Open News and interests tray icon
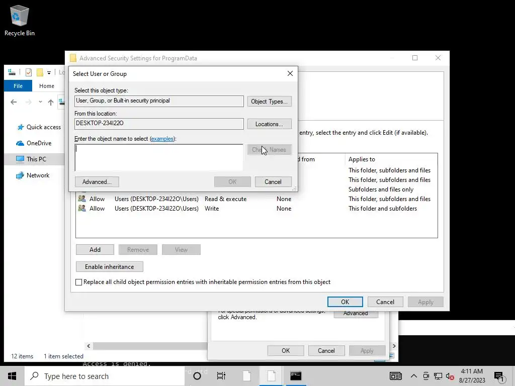This screenshot has width=515, height=386. (x=395, y=376)
